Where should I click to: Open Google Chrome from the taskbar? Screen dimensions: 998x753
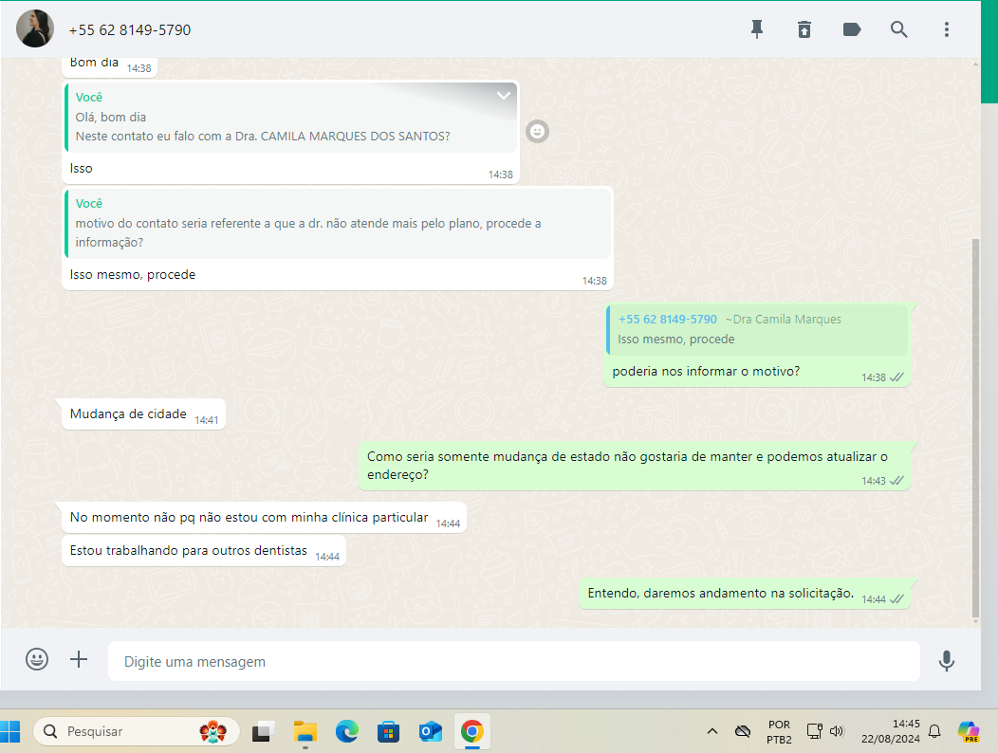point(471,731)
